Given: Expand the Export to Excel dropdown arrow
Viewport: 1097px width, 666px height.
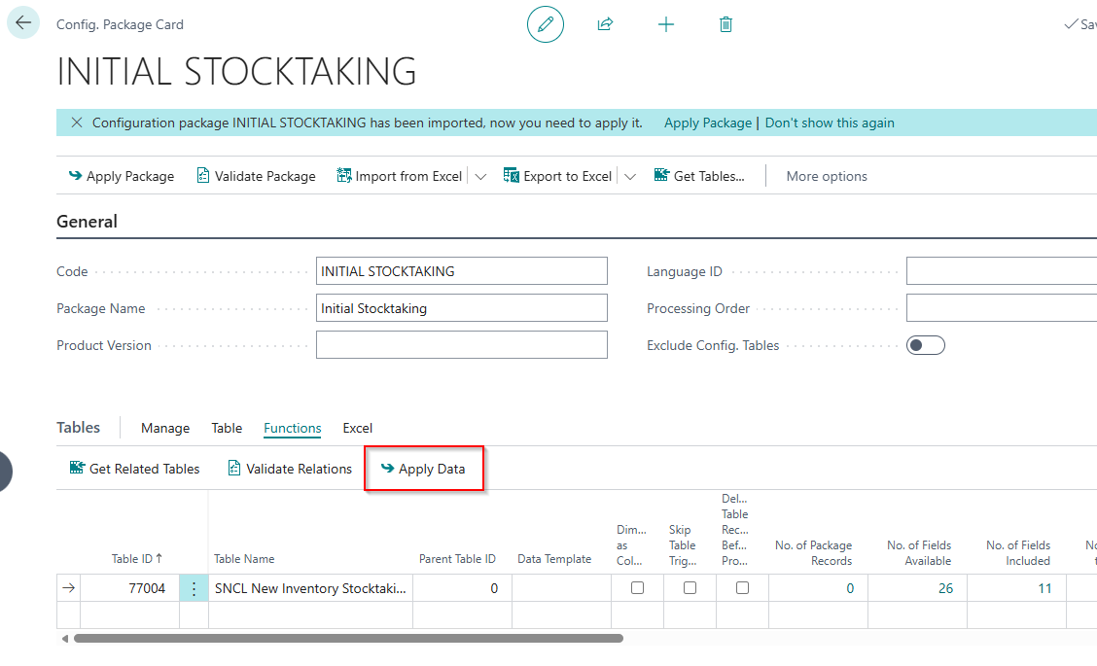Looking at the screenshot, I should (x=629, y=177).
